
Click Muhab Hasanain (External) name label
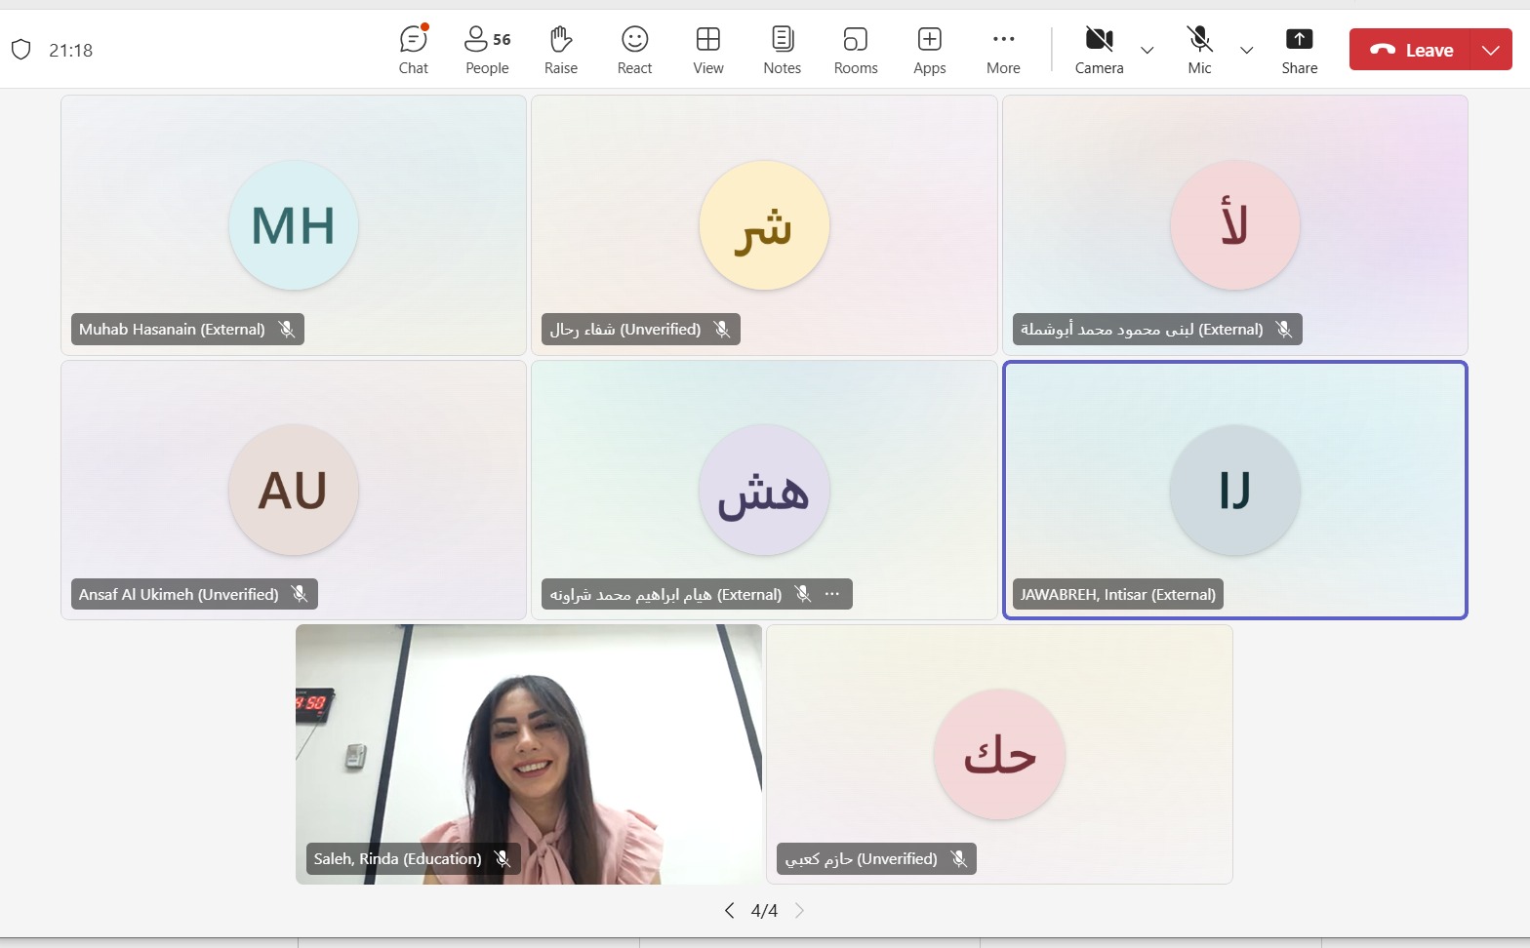click(172, 330)
